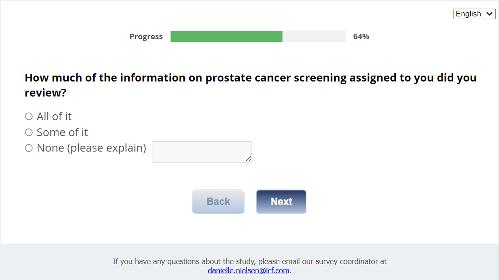Open the English language dropdown
499x280 pixels.
tap(474, 14)
